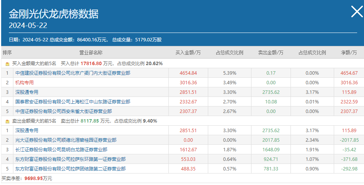Open 东方财富证券拉萨东环路第一证券营业部 link
The width and height of the screenshot is (364, 185).
click(x=70, y=159)
